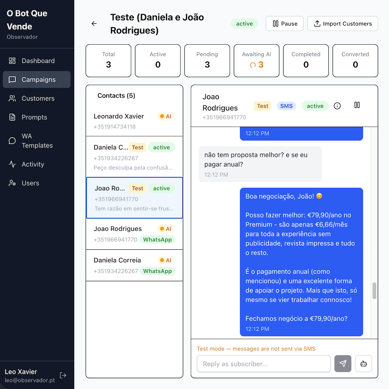389x389 pixels.
Task: Click the campaign active status badge in header
Action: [x=244, y=24]
